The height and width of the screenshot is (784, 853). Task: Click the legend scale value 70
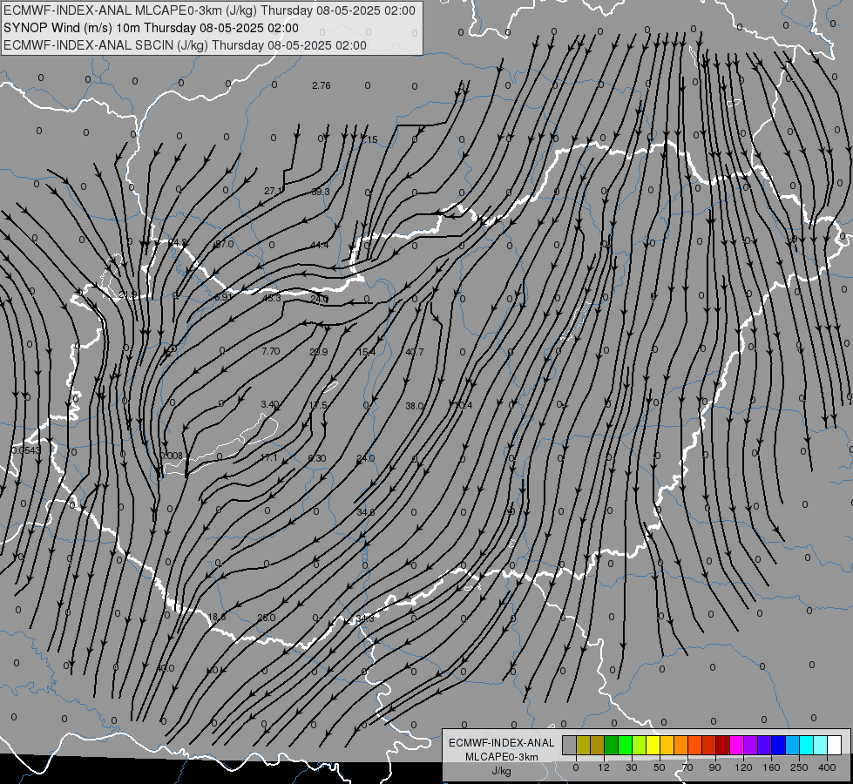click(x=687, y=767)
